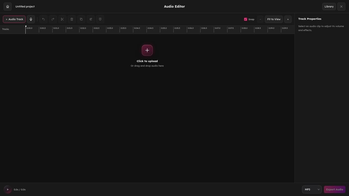
Task: Open the Library
Action: [329, 7]
